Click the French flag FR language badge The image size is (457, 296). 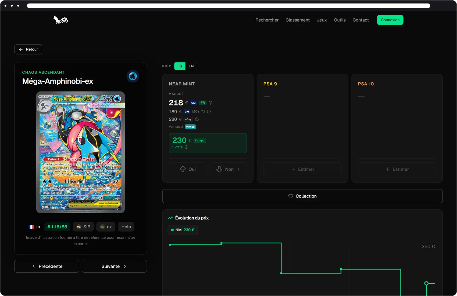[34, 227]
